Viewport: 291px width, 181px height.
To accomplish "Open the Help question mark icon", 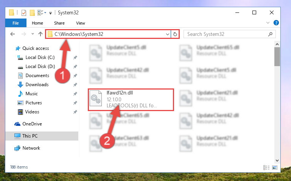I will [x=276, y=23].
